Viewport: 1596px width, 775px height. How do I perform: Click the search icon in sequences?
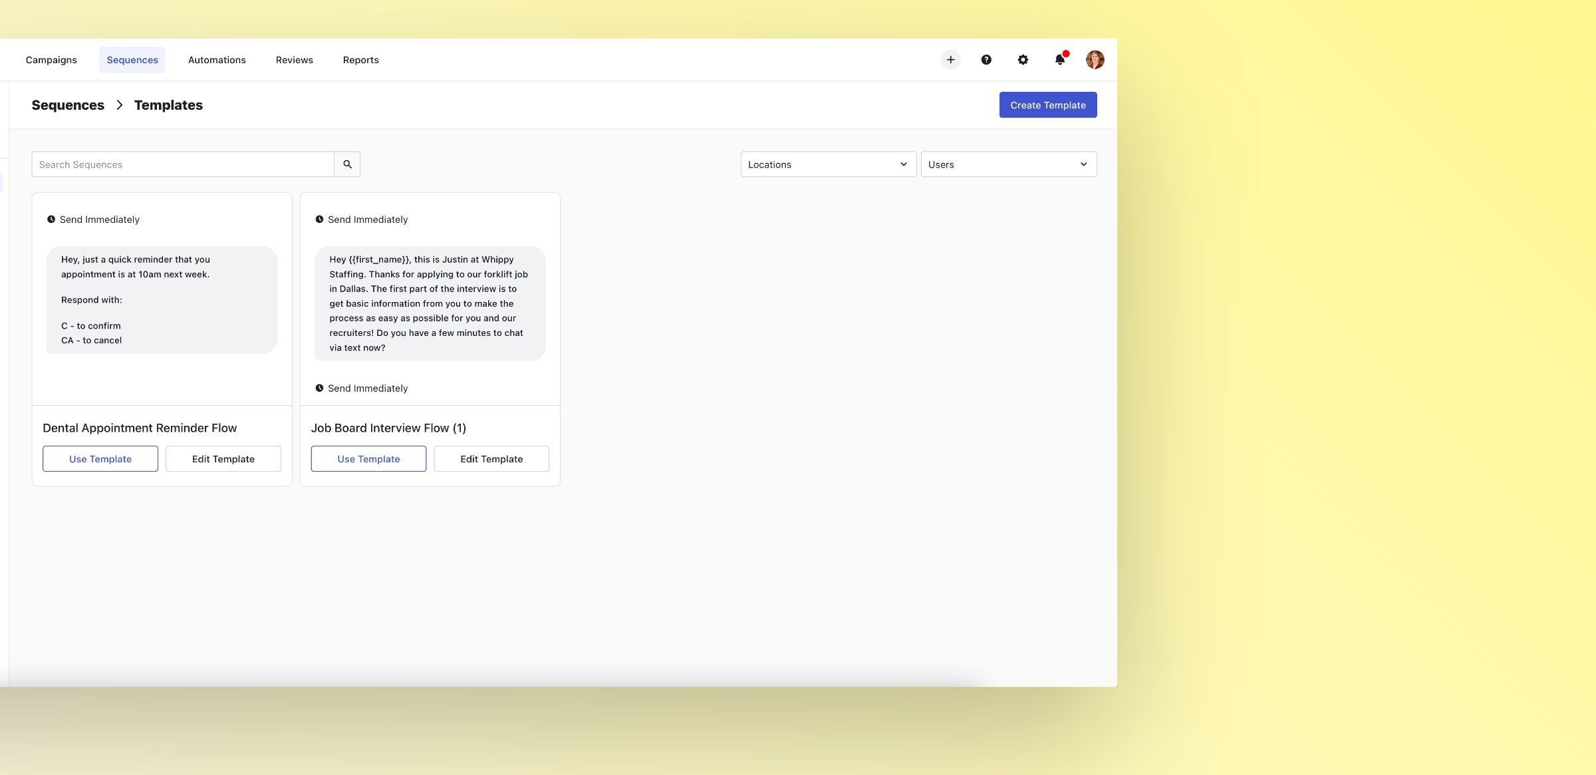click(347, 164)
